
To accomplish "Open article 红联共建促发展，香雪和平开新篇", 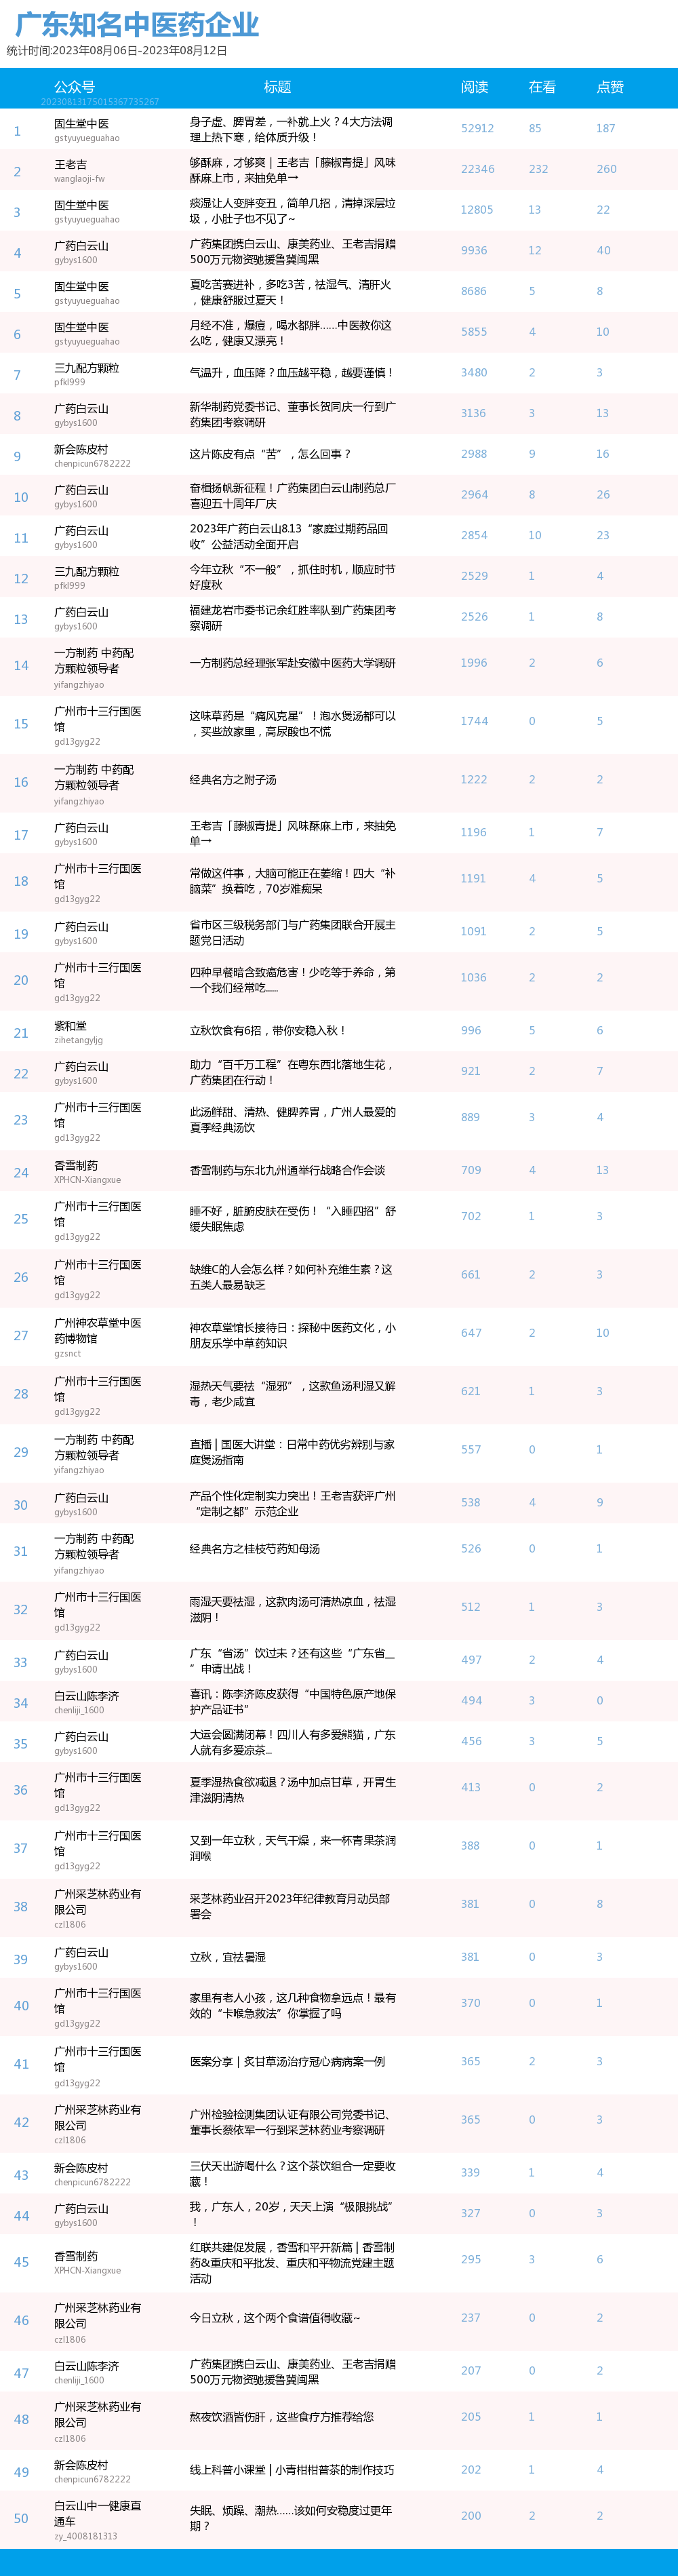I will (292, 2263).
